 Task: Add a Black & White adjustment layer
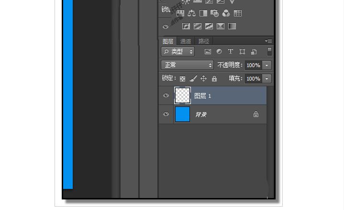[x=203, y=13]
